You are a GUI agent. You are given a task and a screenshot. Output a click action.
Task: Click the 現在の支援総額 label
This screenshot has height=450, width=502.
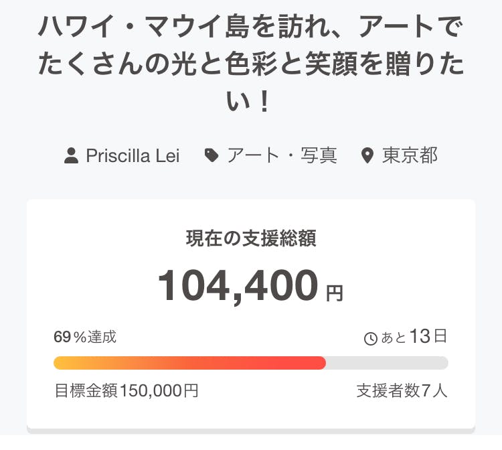pyautogui.click(x=251, y=238)
